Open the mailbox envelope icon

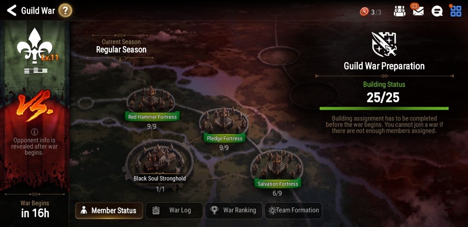(x=418, y=11)
